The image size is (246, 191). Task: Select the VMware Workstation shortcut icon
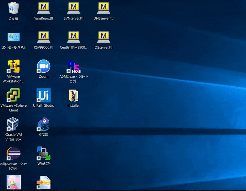[x=13, y=66]
